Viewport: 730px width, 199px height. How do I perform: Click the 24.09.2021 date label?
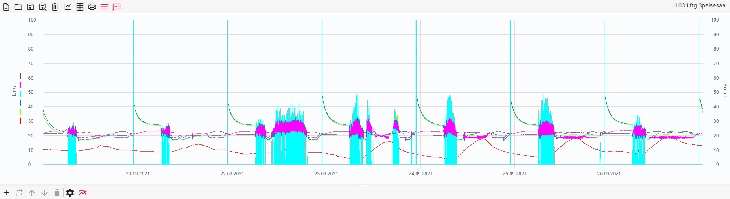(x=420, y=173)
